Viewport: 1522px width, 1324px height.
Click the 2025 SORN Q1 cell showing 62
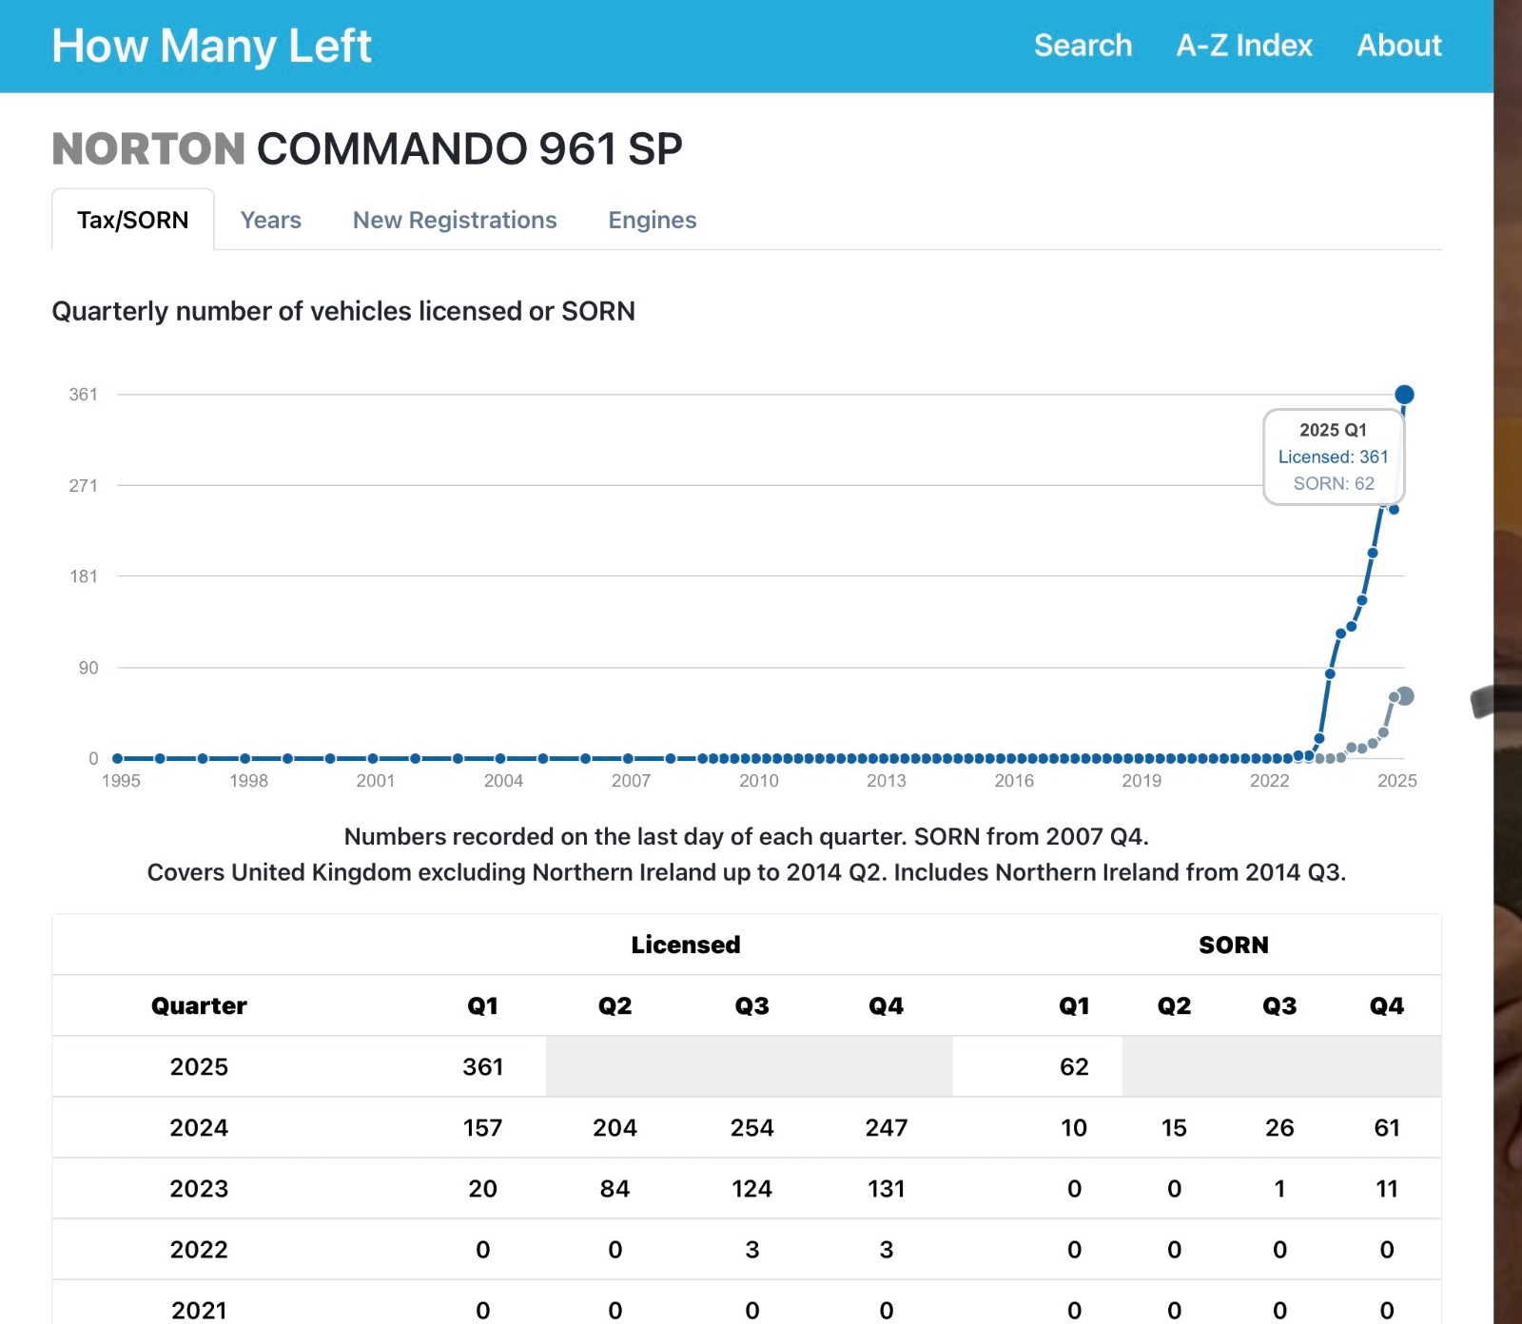tap(1074, 1066)
